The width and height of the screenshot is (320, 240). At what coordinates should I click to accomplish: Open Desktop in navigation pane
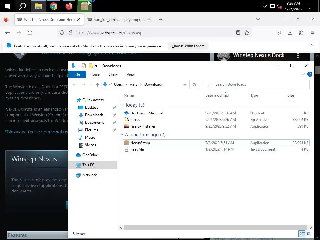pos(92,107)
